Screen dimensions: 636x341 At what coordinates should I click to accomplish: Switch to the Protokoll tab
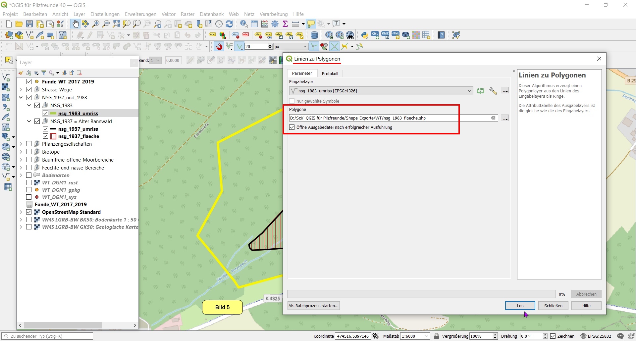click(330, 73)
